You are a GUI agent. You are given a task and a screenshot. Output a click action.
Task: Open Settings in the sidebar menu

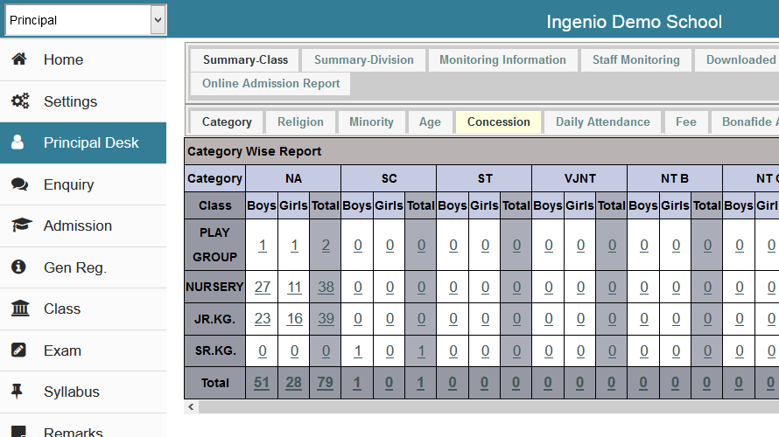83,101
